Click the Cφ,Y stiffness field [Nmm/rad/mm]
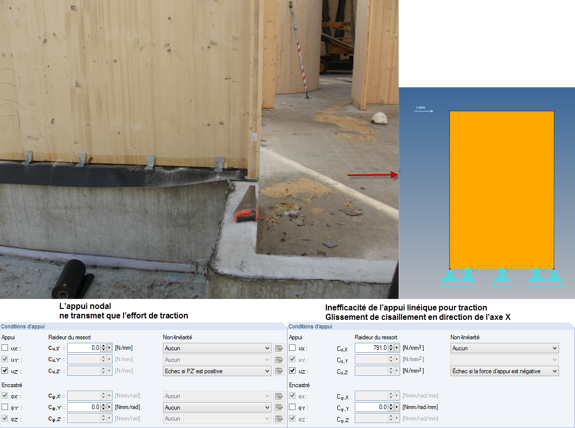The image size is (575, 428). pos(372,407)
